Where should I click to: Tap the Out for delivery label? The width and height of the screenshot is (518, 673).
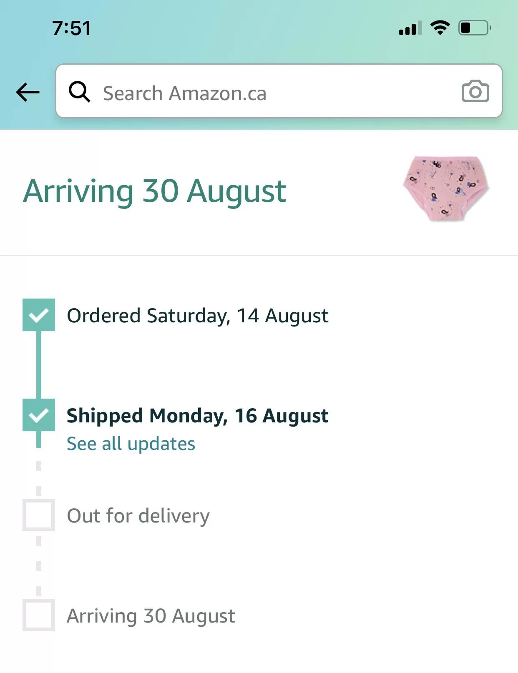[138, 516]
